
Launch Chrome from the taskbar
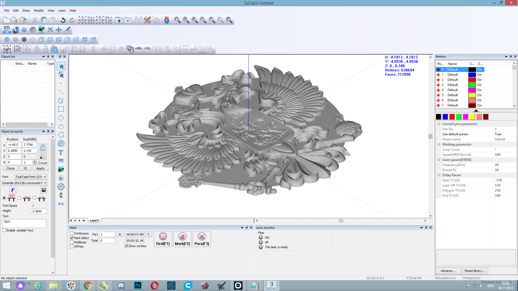tap(88, 285)
